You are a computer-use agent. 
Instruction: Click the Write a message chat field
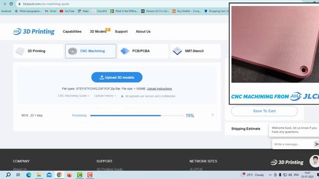[x=293, y=144]
